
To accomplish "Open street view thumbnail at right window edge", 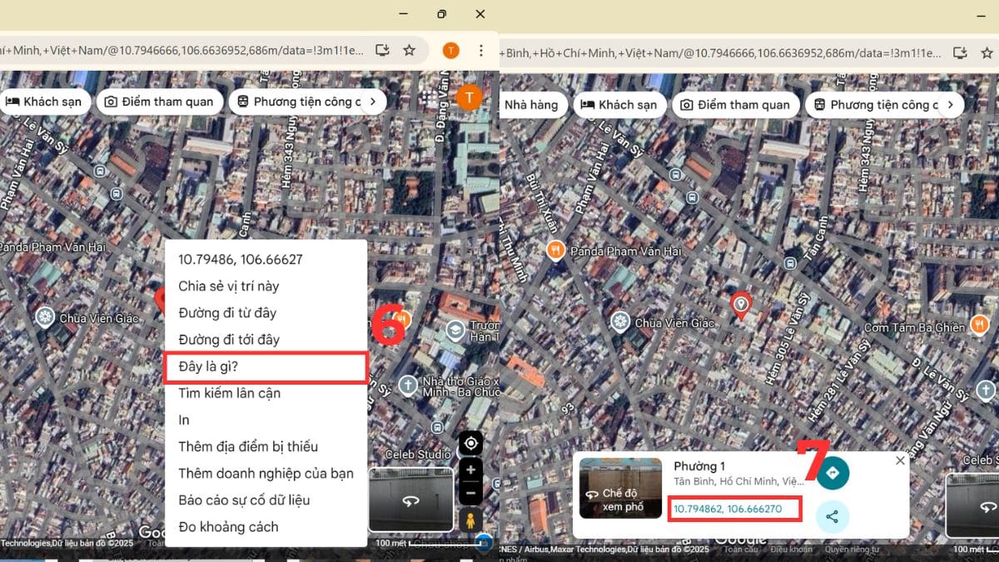I will click(x=972, y=505).
